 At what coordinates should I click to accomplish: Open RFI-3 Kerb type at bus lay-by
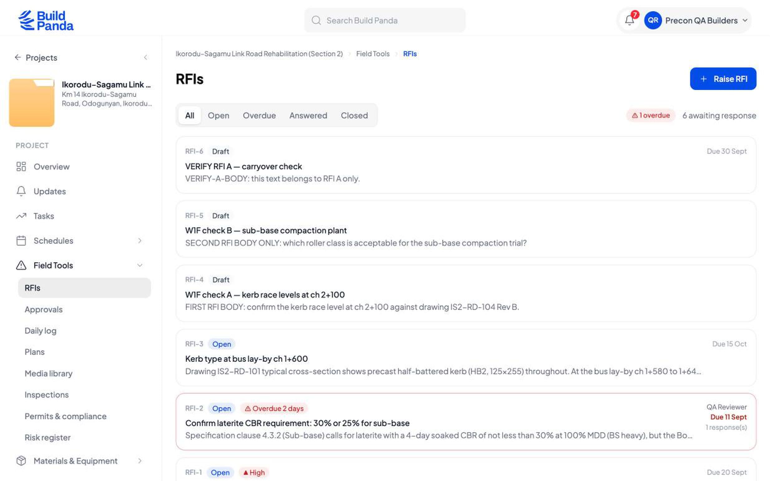466,357
